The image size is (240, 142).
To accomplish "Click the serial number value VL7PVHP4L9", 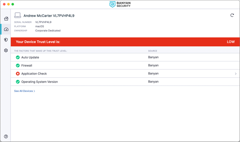I will point(43,22).
